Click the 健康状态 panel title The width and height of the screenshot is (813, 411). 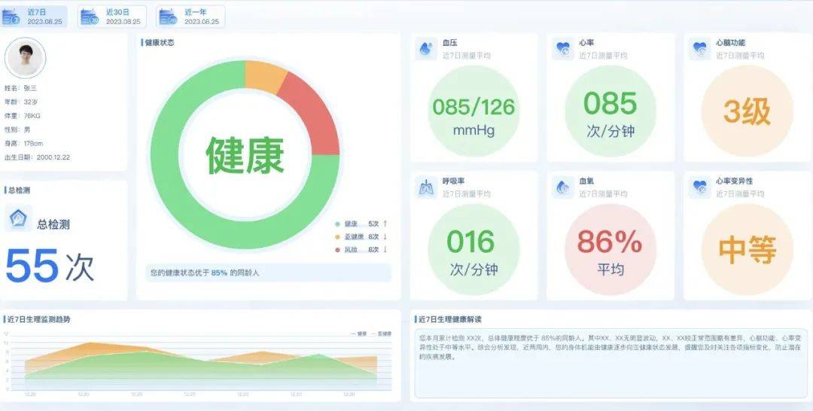pos(160,42)
